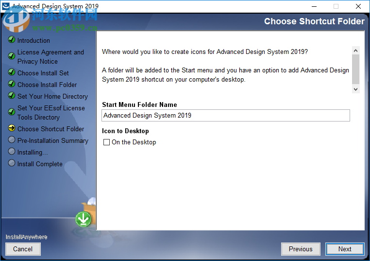This screenshot has height=261, width=370.
Task: Click the yellow arrow beside Choose Shortcut Folder
Action: 12,128
